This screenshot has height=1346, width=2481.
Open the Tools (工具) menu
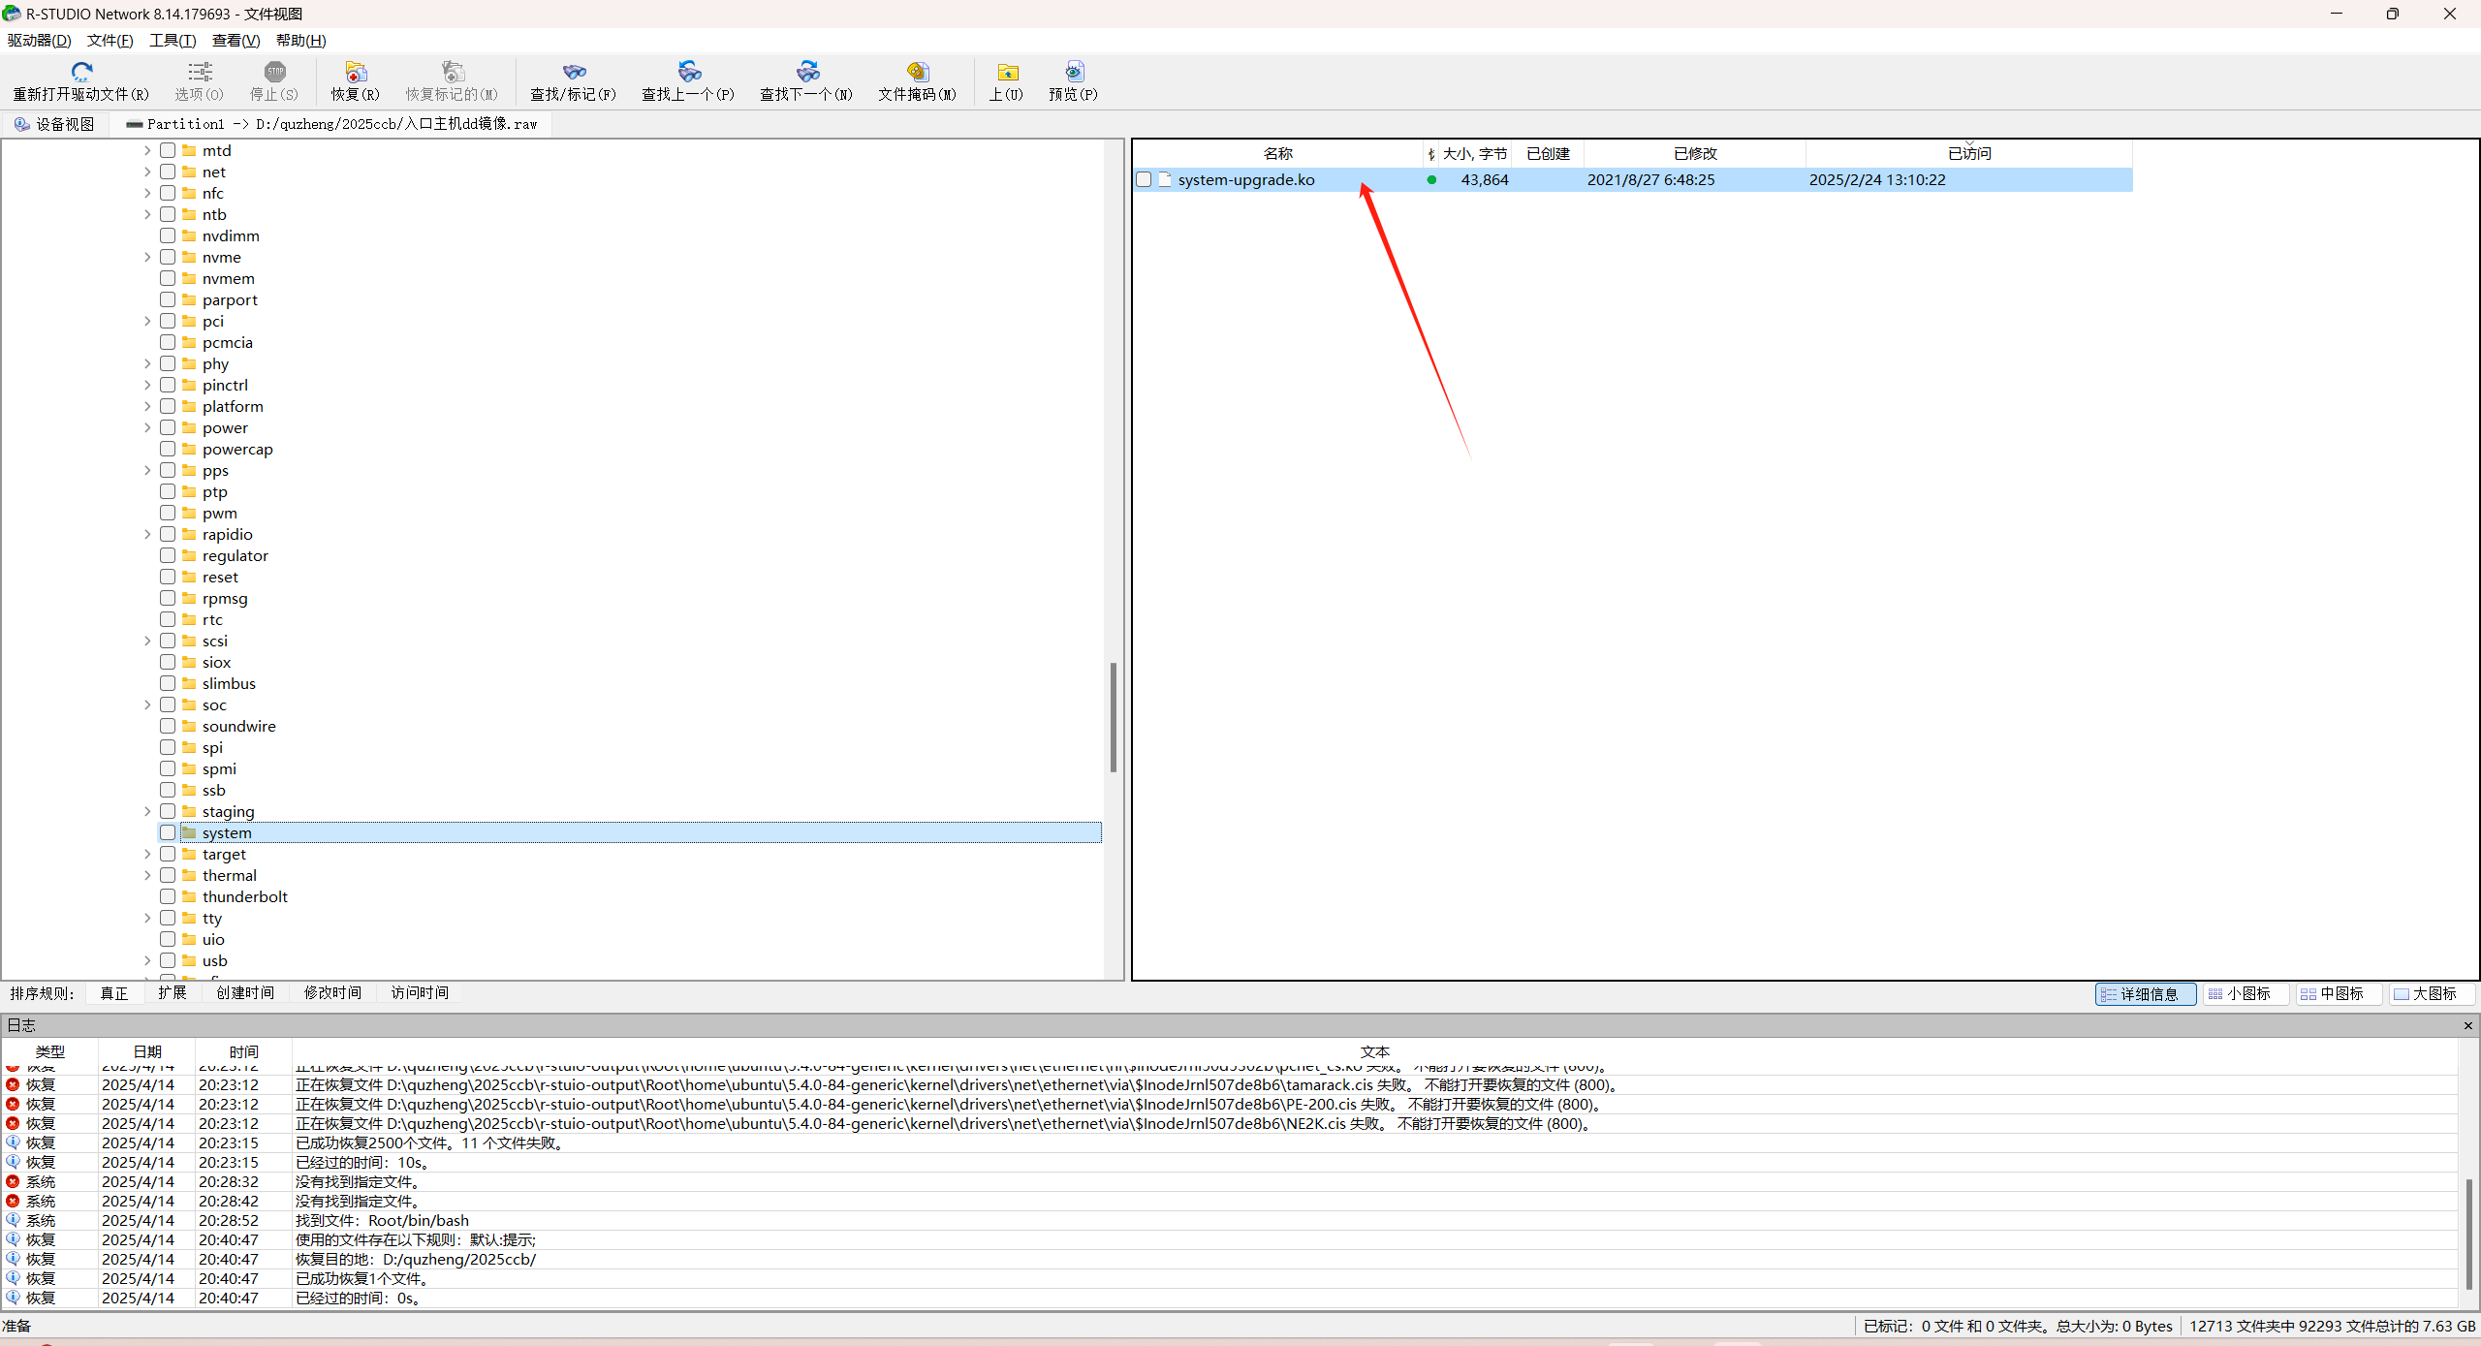173,40
